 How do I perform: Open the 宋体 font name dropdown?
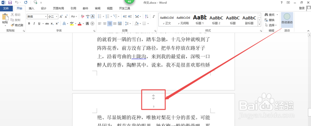(46, 17)
